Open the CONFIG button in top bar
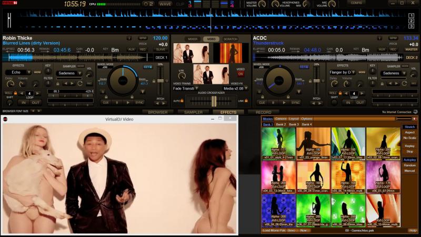The height and width of the screenshot is (237, 421). (372, 3)
